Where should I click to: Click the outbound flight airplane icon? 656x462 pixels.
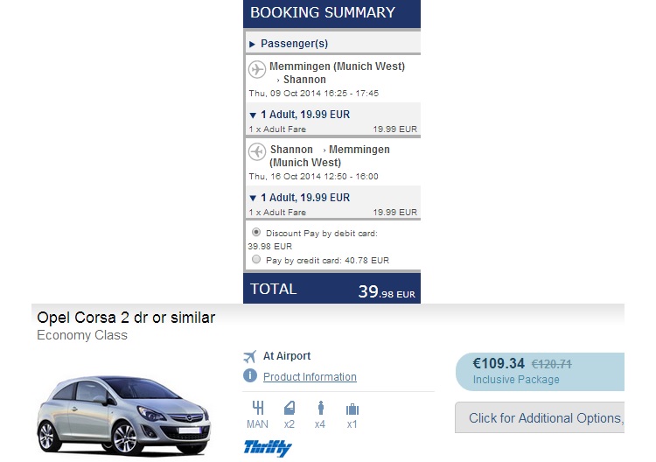pyautogui.click(x=257, y=70)
